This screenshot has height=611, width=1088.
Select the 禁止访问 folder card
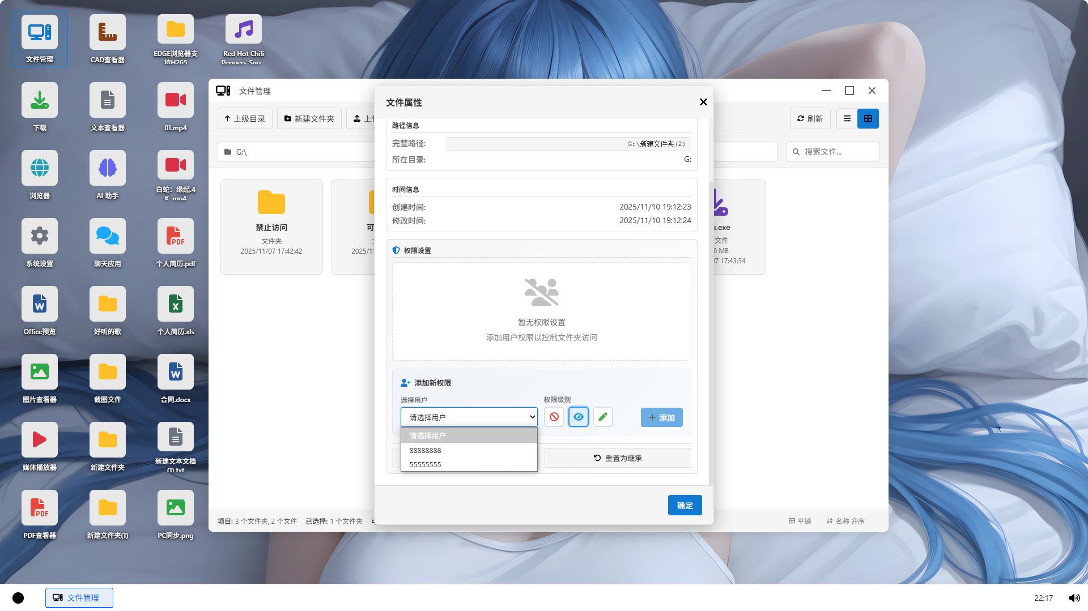pyautogui.click(x=271, y=227)
